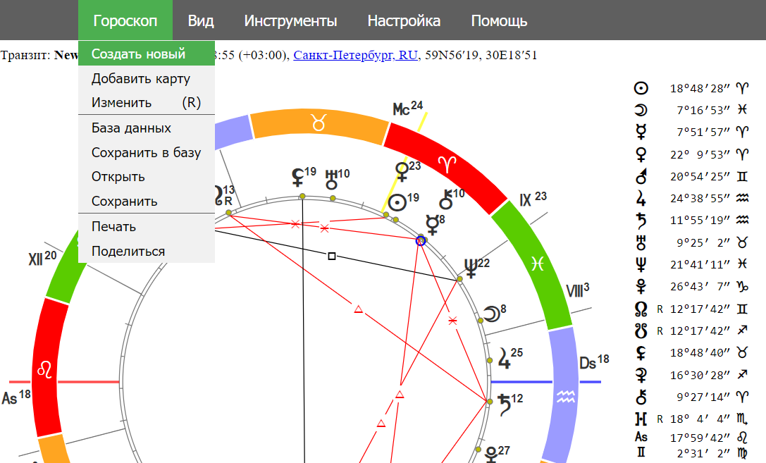Click the Jupiter symbol in planet list

641,198
